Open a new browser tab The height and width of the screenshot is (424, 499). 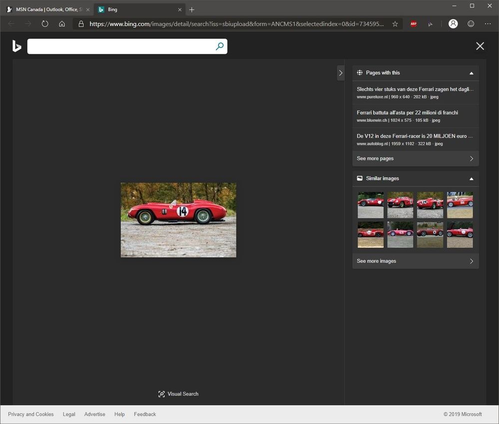(x=192, y=9)
